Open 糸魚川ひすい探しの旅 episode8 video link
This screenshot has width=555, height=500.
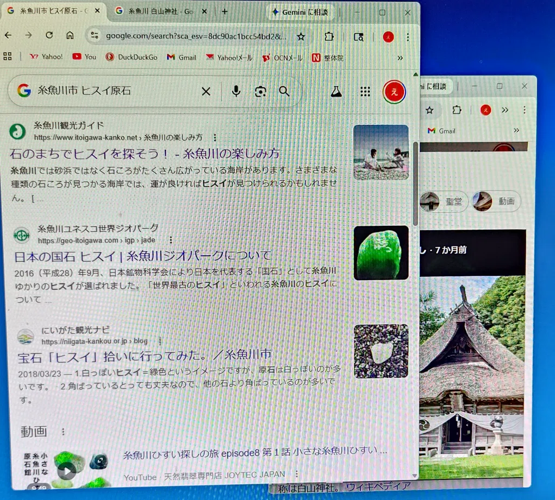(x=255, y=452)
